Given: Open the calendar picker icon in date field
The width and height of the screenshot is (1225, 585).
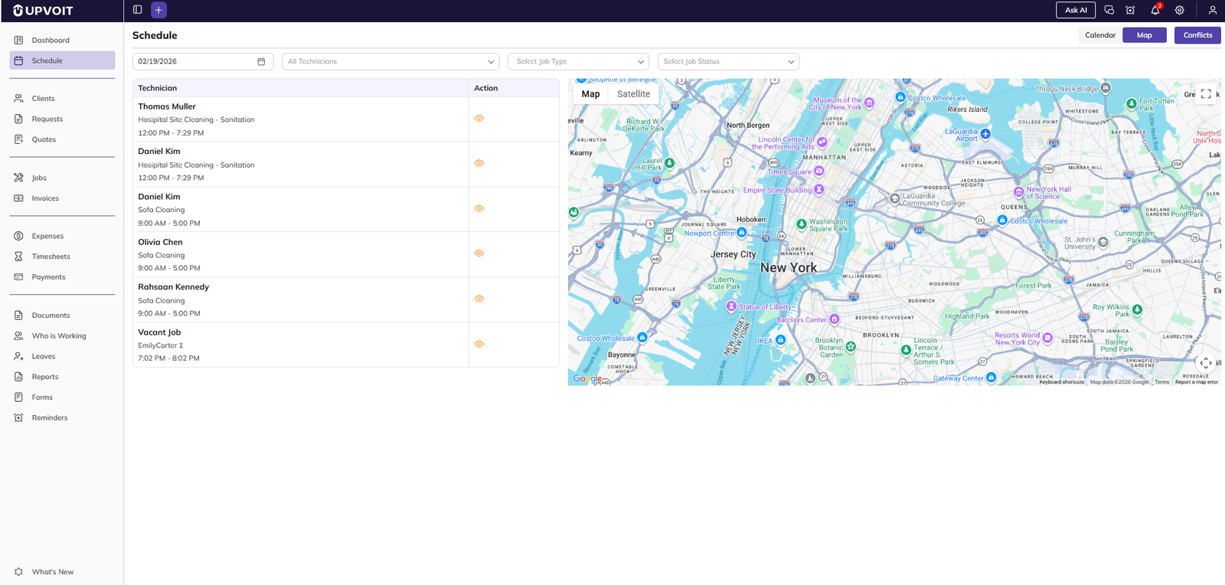Looking at the screenshot, I should point(261,61).
